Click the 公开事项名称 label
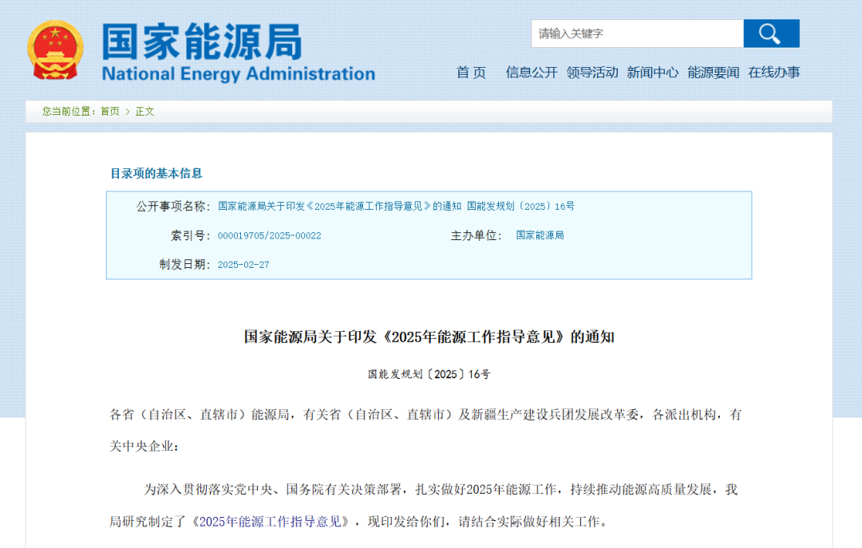 pyautogui.click(x=173, y=206)
